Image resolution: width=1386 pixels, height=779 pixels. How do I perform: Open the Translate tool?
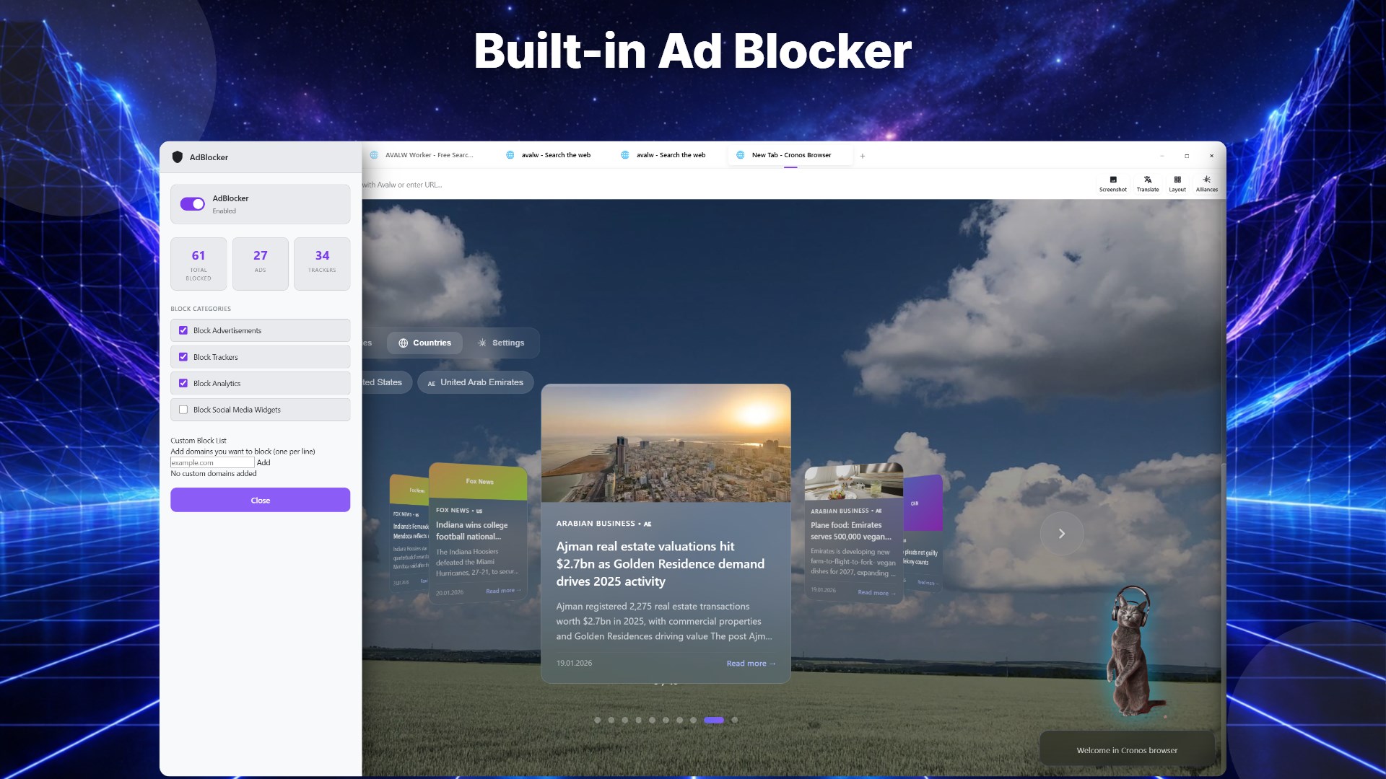[1147, 183]
